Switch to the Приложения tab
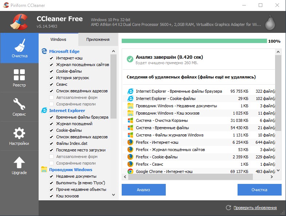Image resolution: width=286 pixels, height=216 pixels. click(x=98, y=39)
